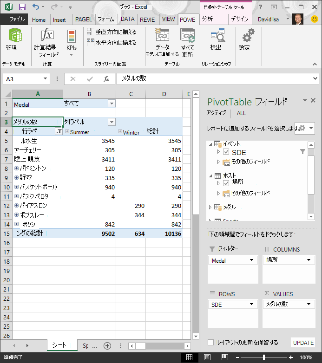The width and height of the screenshot is (322, 363).
Task: Collapse the イベント table in field list
Action: click(x=210, y=144)
